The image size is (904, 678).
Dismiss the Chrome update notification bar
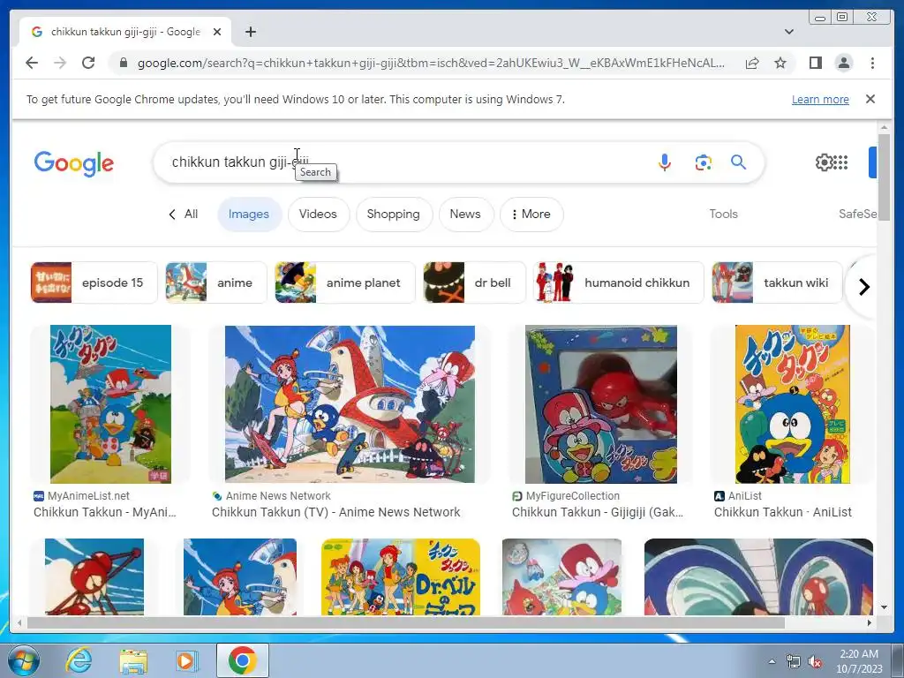[x=870, y=99]
